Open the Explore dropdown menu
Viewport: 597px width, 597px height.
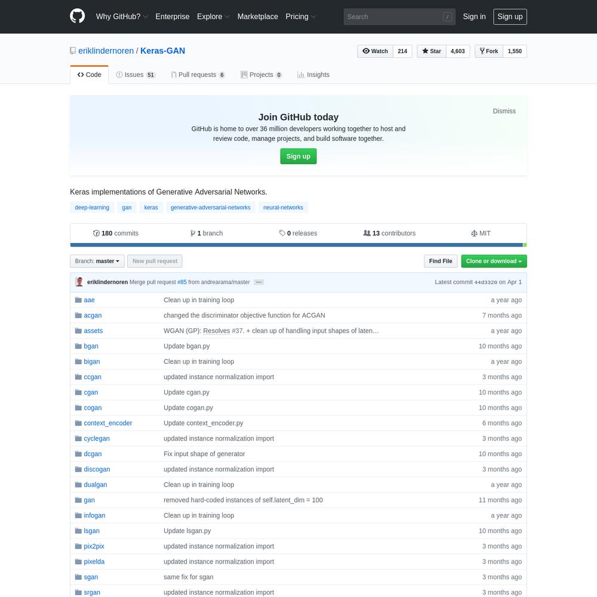(x=213, y=16)
